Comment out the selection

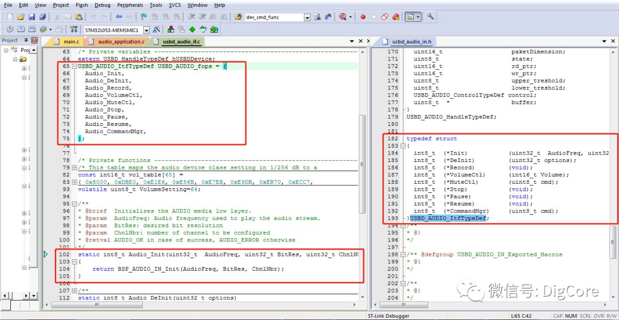(213, 17)
